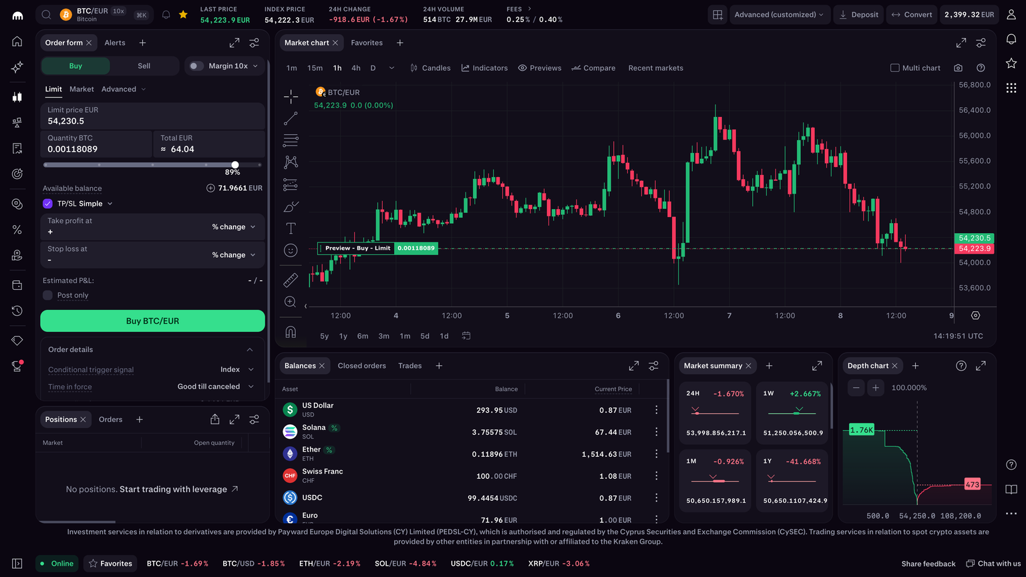Select the crosshair cursor chart tool

coord(291,97)
